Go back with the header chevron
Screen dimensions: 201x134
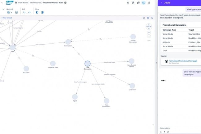pos(2,3)
